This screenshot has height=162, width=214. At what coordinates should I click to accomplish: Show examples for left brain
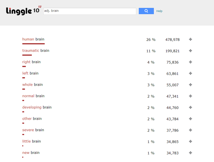click(x=190, y=74)
